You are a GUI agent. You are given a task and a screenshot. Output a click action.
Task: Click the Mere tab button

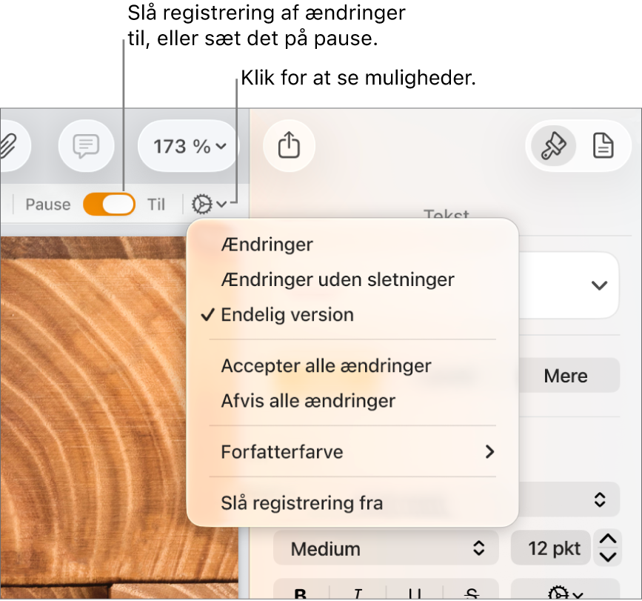point(566,375)
